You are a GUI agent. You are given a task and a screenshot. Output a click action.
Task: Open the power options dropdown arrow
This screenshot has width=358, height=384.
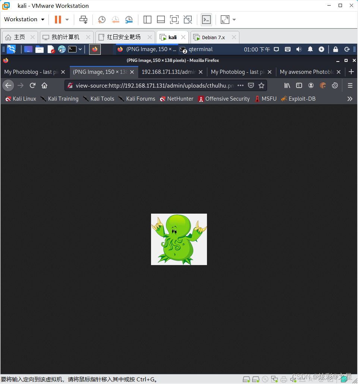point(67,20)
